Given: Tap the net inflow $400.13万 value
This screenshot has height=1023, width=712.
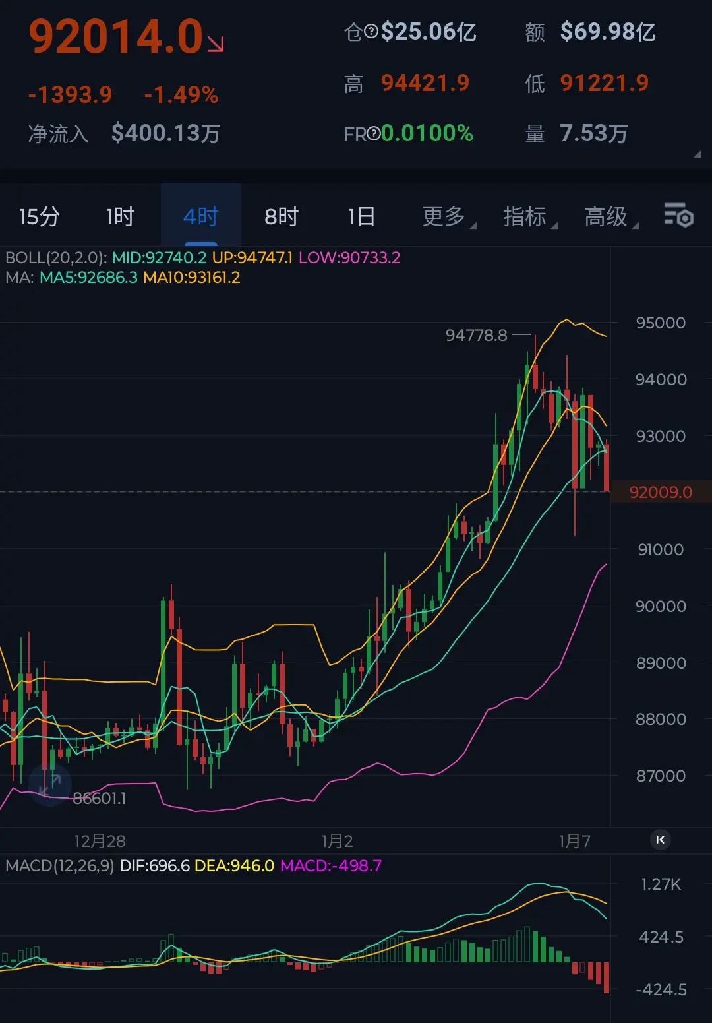Looking at the screenshot, I should [x=165, y=133].
